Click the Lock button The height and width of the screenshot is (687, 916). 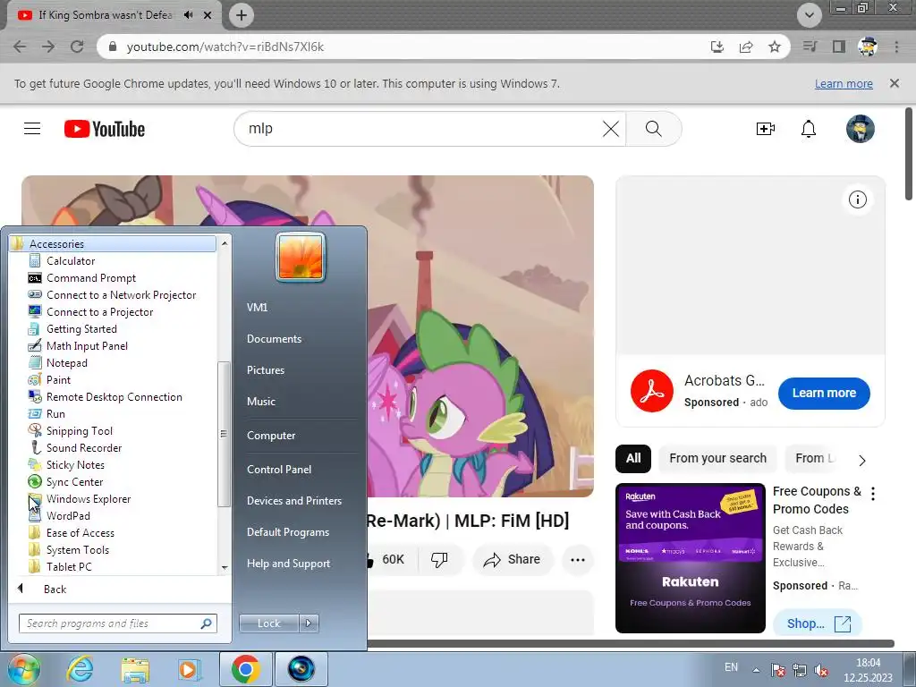268,623
